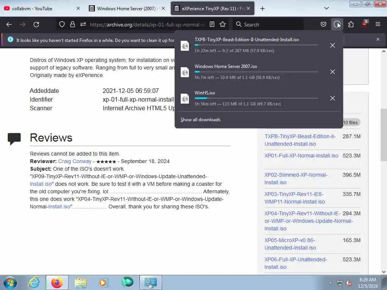The height and width of the screenshot is (290, 387).
Task: Bookmark this page with the star icon
Action: point(223,25)
